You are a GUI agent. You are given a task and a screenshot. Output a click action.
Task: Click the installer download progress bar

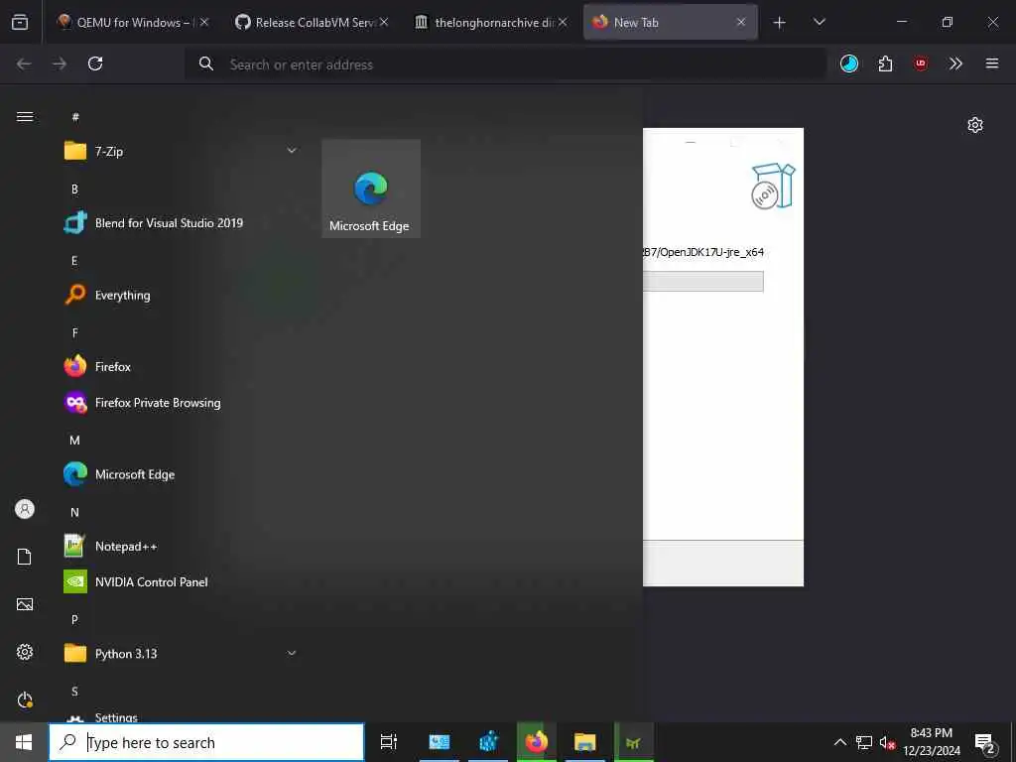tap(703, 281)
